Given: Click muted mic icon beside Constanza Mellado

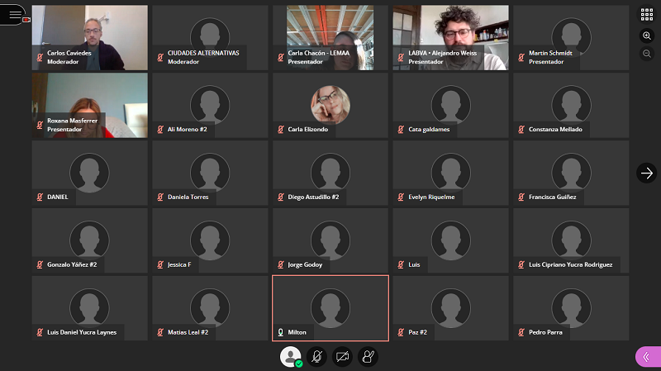Looking at the screenshot, I should point(521,130).
